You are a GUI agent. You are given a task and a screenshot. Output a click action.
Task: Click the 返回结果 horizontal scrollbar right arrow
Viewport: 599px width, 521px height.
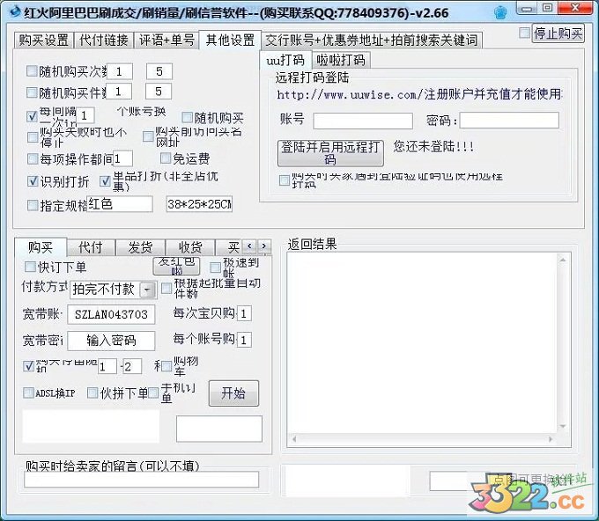click(551, 439)
